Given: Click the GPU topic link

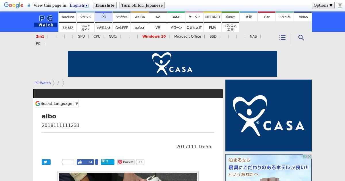Looking at the screenshot, I should [81, 36].
